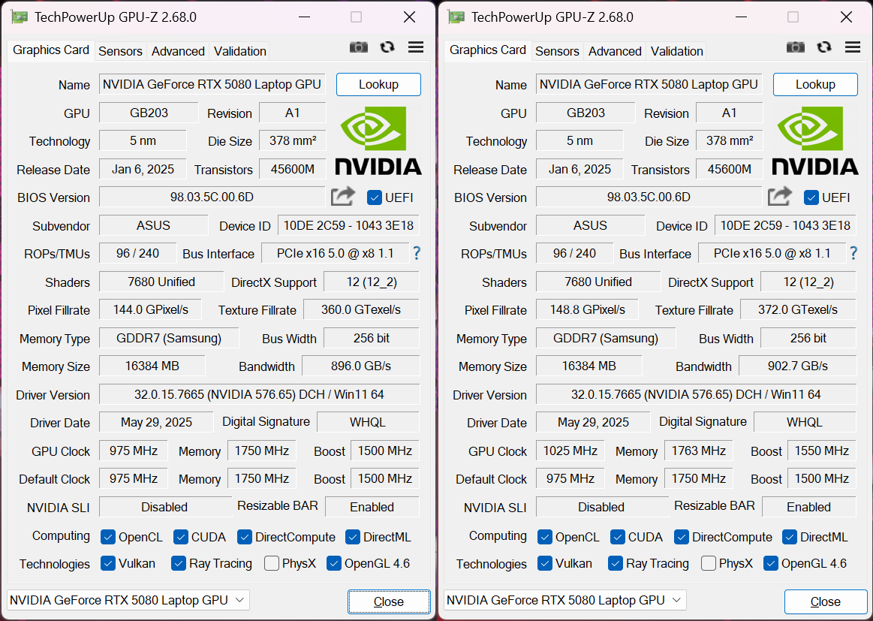The height and width of the screenshot is (621, 873).
Task: Toggle CUDA checkbox in left window
Action: tap(180, 537)
